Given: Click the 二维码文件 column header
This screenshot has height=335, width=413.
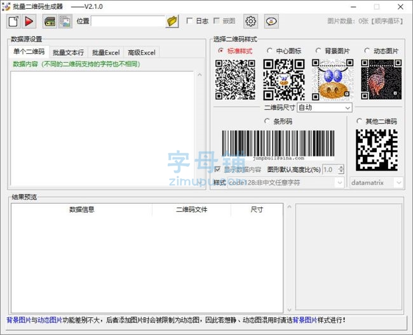Looking at the screenshot, I should point(191,209).
